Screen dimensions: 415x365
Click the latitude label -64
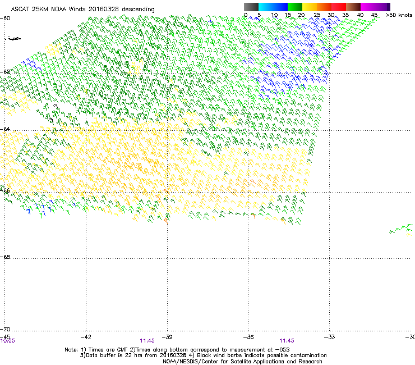pyautogui.click(x=5, y=129)
